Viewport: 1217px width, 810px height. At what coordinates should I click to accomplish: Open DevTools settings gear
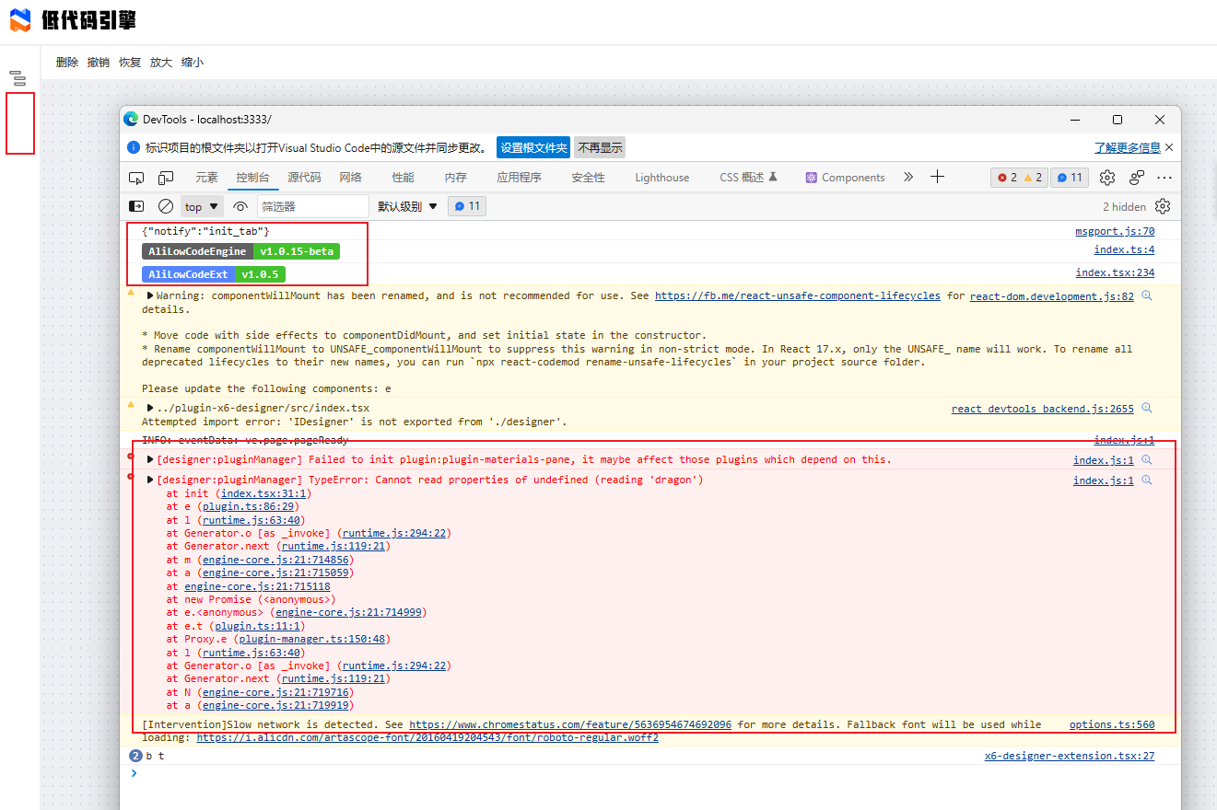[x=1106, y=177]
